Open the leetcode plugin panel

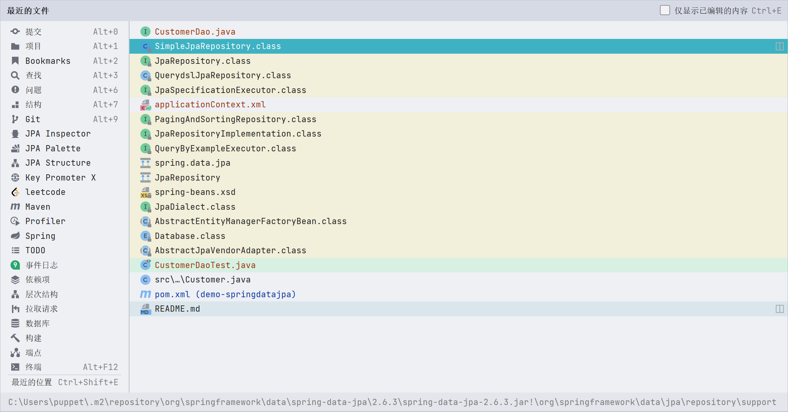[x=45, y=192]
